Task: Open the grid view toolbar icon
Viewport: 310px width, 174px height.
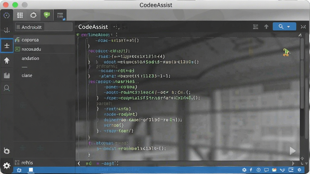Action: [20, 15]
